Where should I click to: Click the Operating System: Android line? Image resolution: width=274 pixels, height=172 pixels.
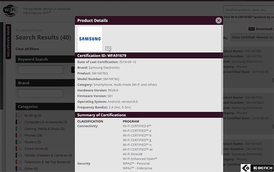point(108,102)
